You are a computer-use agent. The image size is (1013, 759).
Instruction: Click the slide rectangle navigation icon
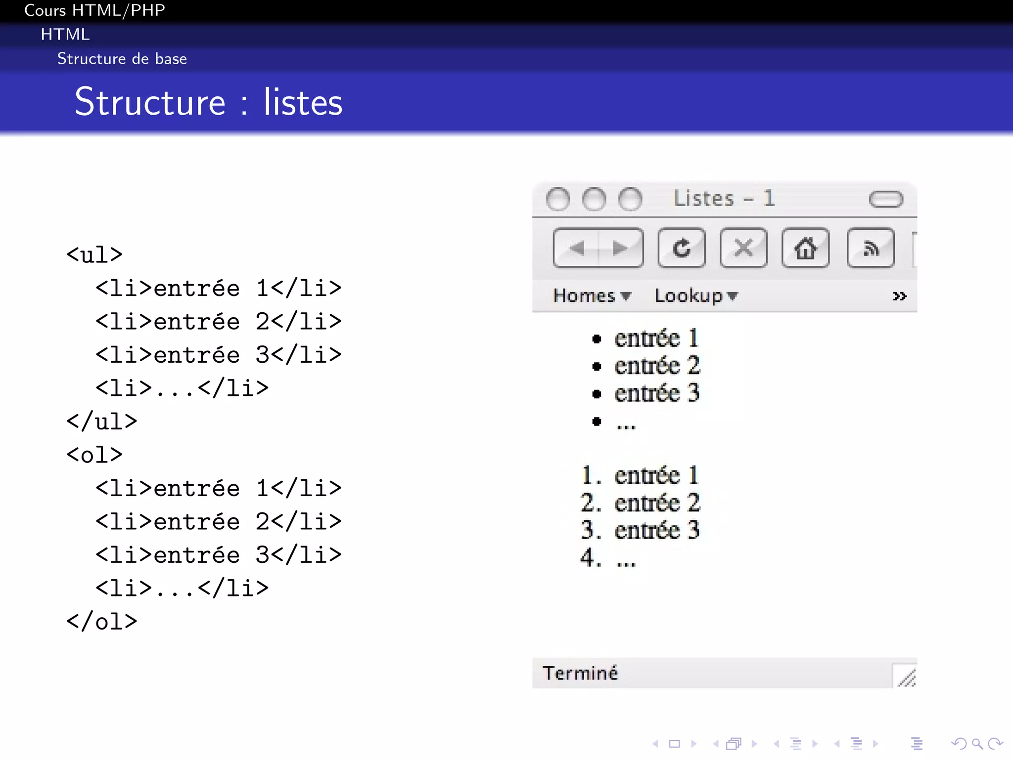[x=674, y=744]
